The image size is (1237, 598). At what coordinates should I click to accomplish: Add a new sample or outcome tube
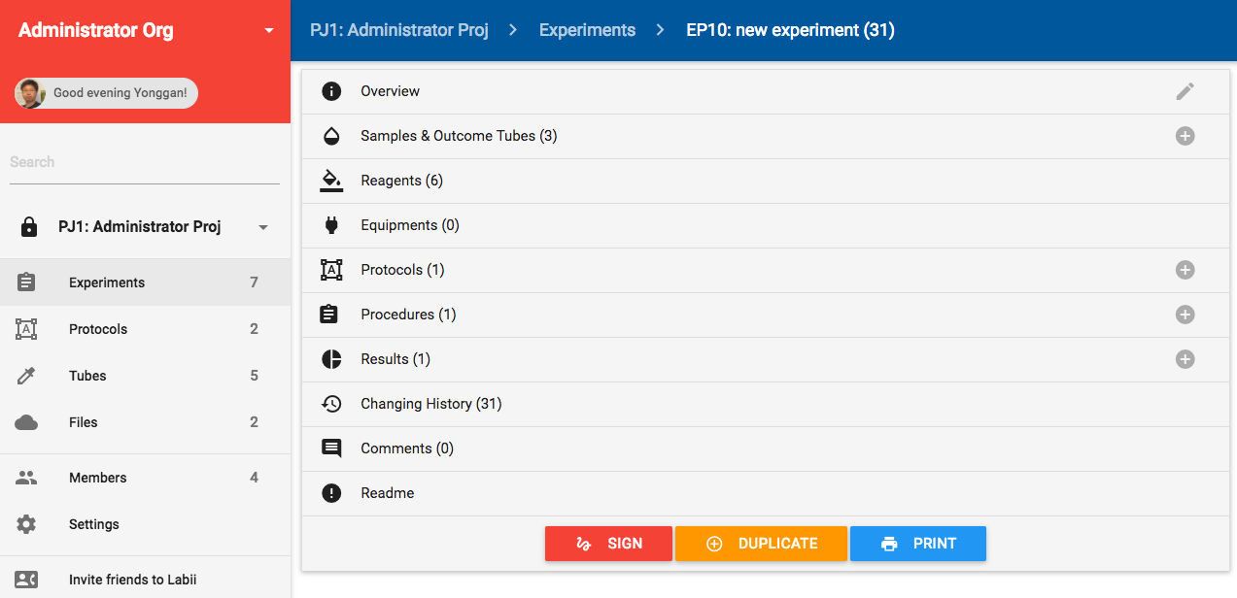tap(1185, 136)
